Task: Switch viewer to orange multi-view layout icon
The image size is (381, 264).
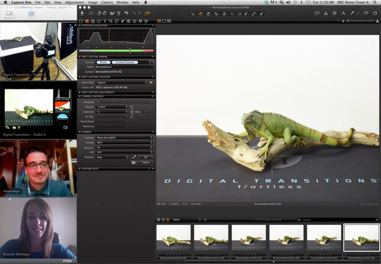Action: [159, 21]
